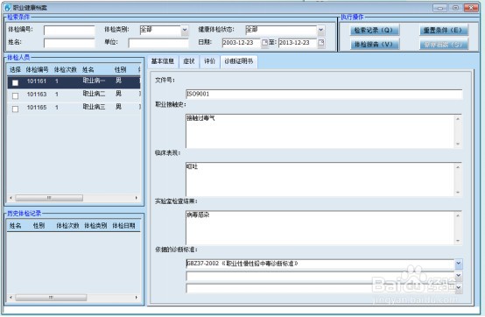Click the 体检报告 (V) button
Screen dimensions: 485x317
[x=375, y=45]
